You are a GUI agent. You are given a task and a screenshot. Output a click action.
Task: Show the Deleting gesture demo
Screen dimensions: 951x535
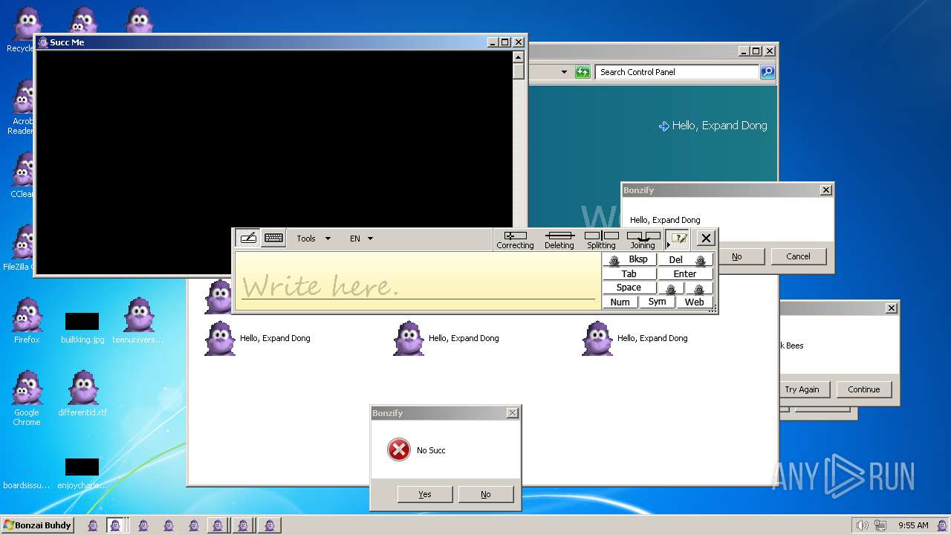(559, 239)
